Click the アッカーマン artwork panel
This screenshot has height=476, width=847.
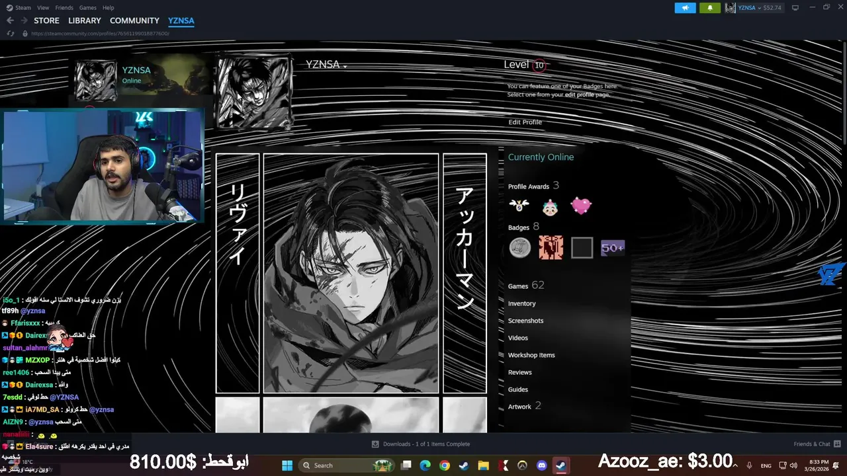[x=465, y=274]
